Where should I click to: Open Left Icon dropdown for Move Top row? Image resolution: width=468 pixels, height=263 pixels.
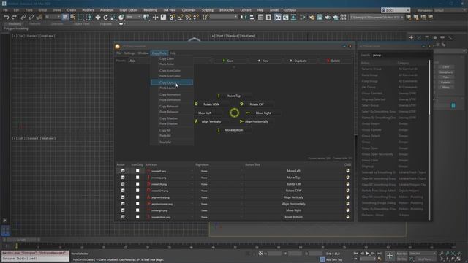tap(170, 178)
